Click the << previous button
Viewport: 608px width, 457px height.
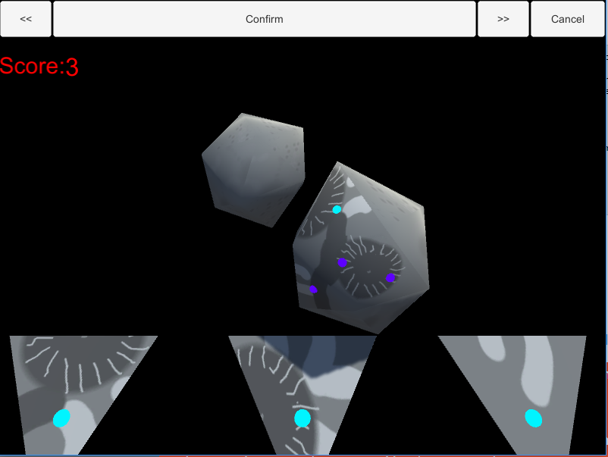tap(26, 19)
